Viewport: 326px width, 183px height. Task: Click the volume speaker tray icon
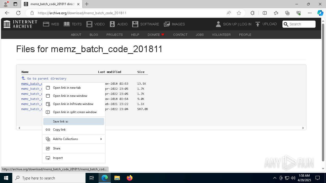click(x=293, y=178)
